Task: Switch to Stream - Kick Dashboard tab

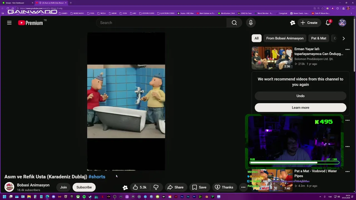Action: tap(17, 3)
